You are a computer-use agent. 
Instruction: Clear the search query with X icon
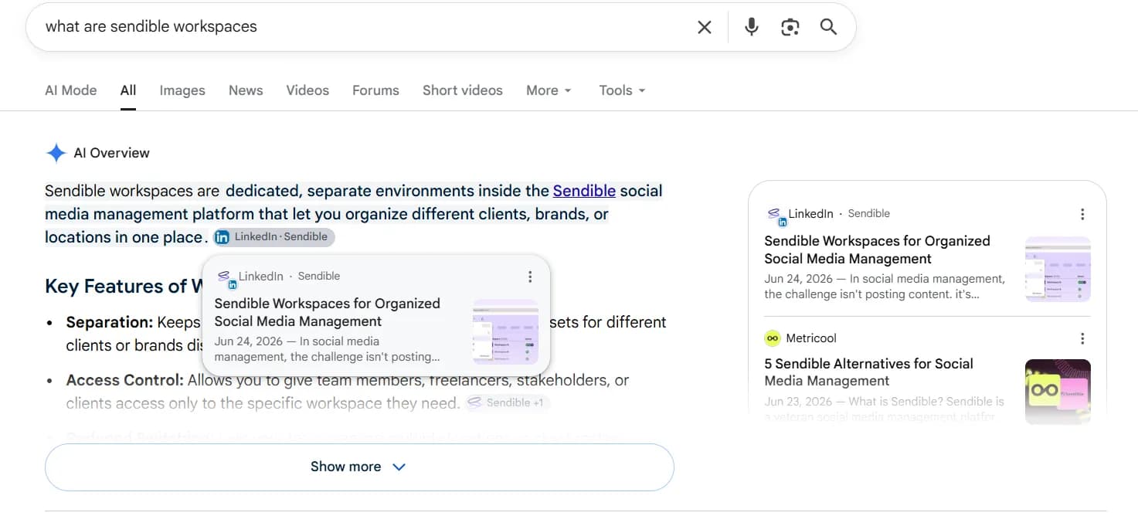tap(705, 27)
